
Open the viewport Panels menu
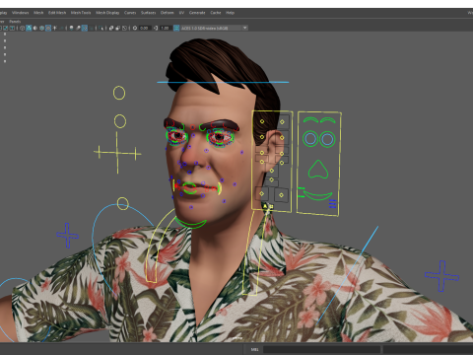tap(15, 22)
